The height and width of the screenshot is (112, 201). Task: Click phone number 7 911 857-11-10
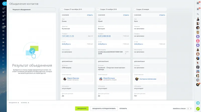[x=68, y=36]
